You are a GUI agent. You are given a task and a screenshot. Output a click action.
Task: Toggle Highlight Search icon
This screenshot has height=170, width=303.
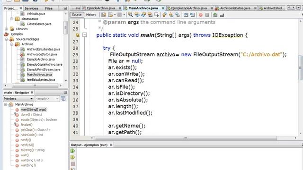pyautogui.click(x=150, y=15)
